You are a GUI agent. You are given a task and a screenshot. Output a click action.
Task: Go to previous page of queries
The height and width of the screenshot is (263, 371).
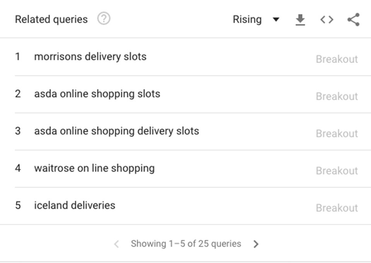(x=116, y=244)
